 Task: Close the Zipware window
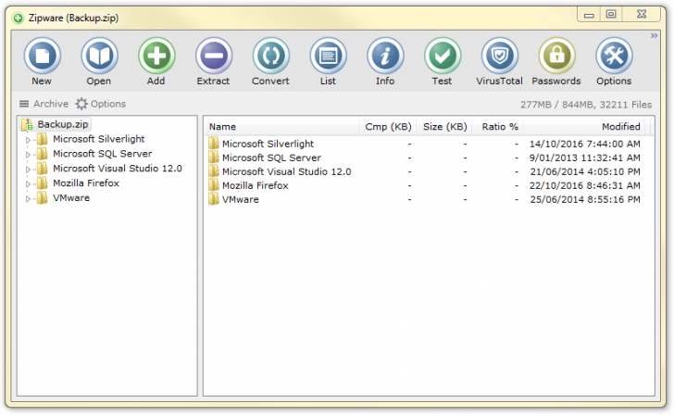click(x=642, y=14)
